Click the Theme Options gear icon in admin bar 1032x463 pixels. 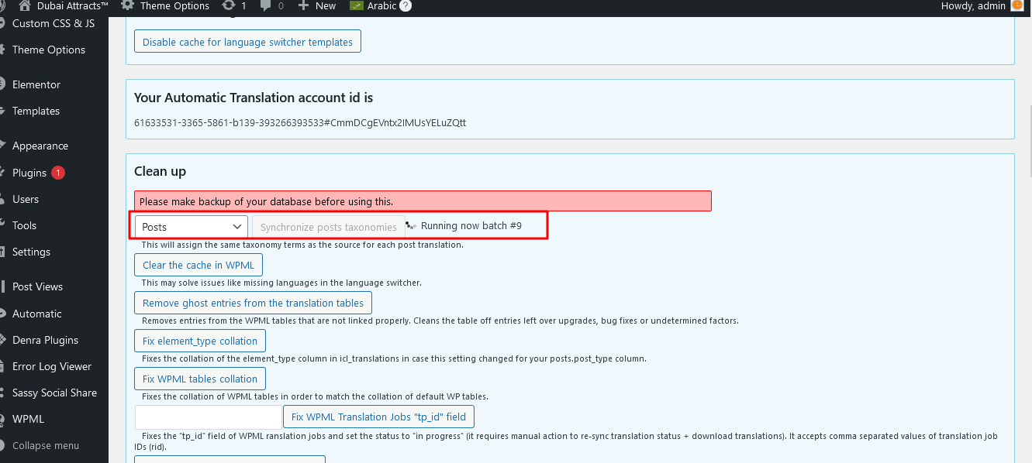(x=127, y=6)
